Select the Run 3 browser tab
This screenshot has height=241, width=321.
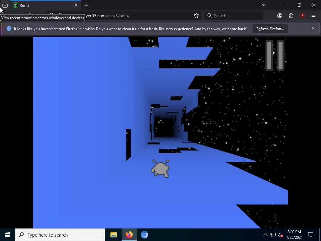coord(45,5)
